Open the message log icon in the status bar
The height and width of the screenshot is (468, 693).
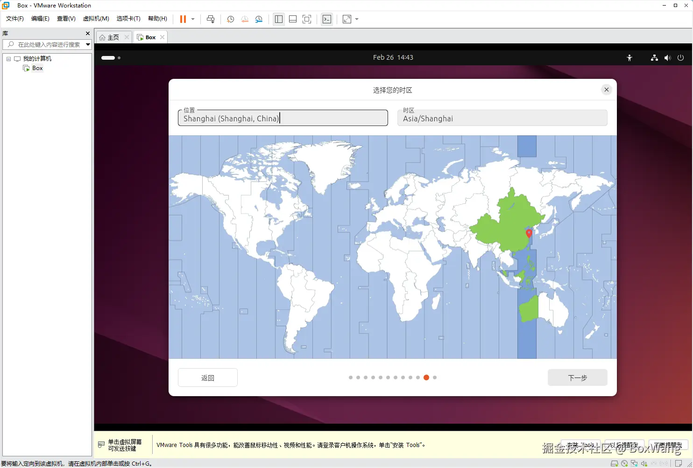click(x=679, y=463)
